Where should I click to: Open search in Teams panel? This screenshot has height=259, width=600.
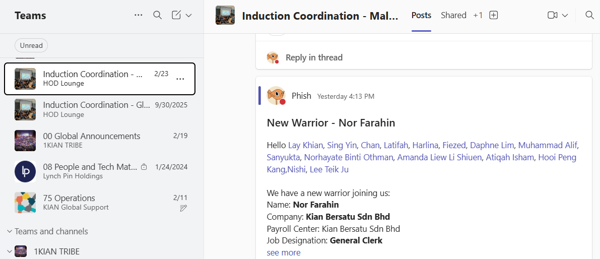pyautogui.click(x=157, y=15)
